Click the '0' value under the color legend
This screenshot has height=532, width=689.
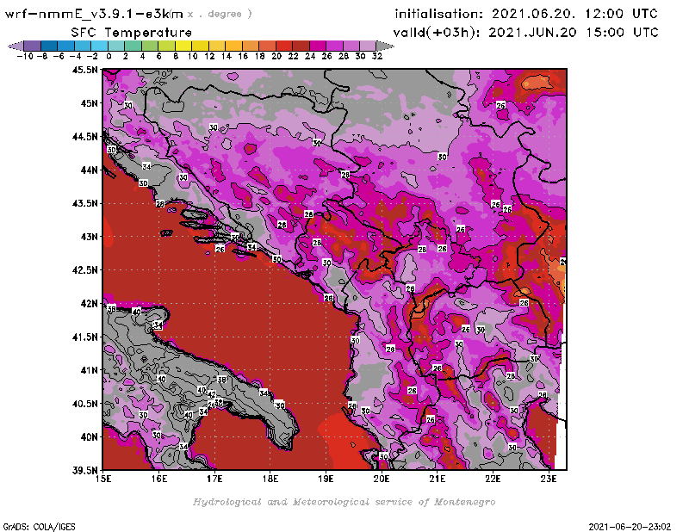pyautogui.click(x=109, y=56)
